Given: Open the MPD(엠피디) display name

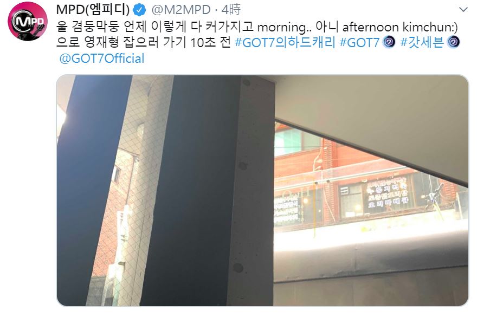Looking at the screenshot, I should click(x=93, y=10).
